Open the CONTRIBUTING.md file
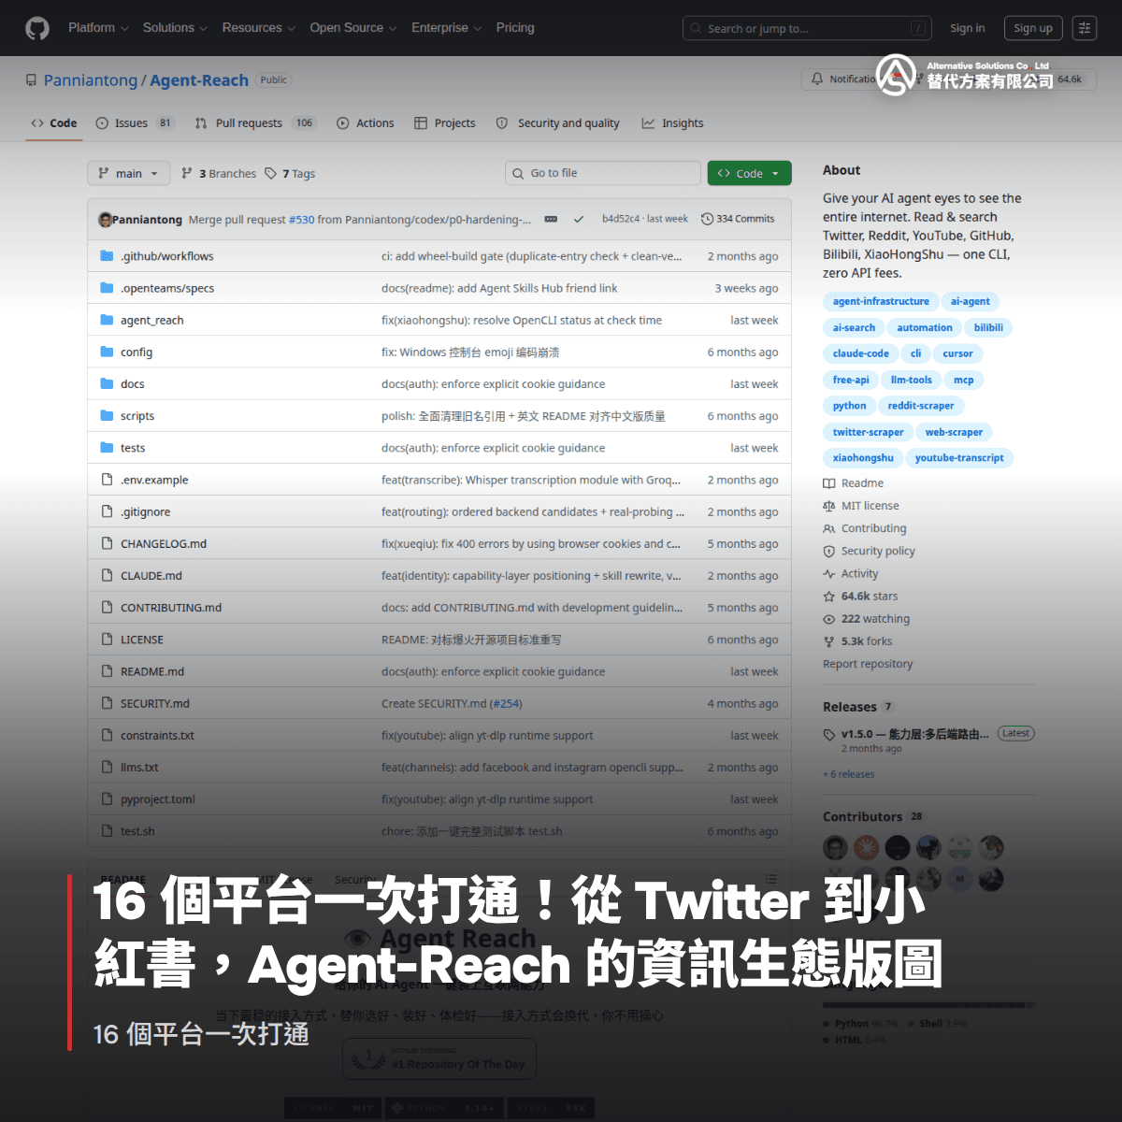 click(171, 608)
